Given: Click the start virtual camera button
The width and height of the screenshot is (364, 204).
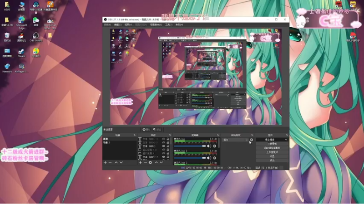Looking at the screenshot, I should coord(272,148).
